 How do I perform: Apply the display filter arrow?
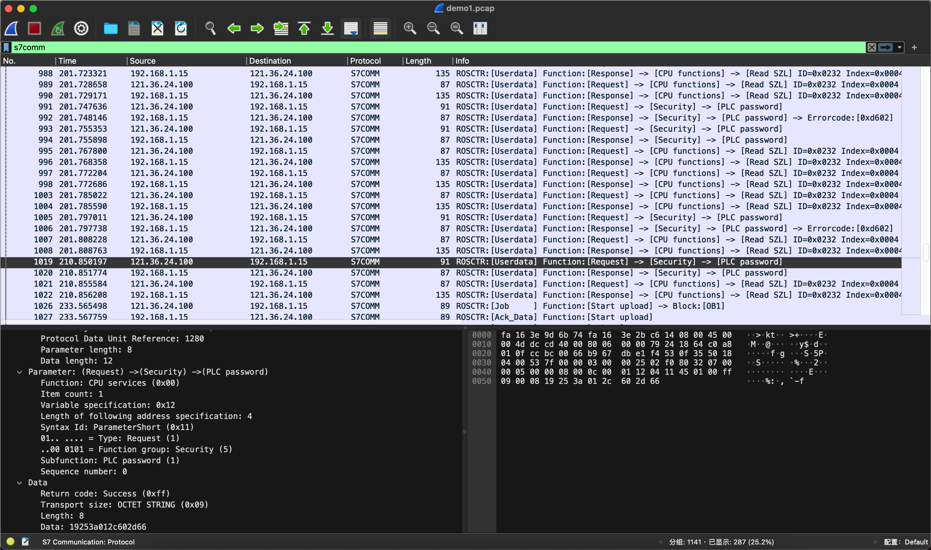pyautogui.click(x=886, y=47)
